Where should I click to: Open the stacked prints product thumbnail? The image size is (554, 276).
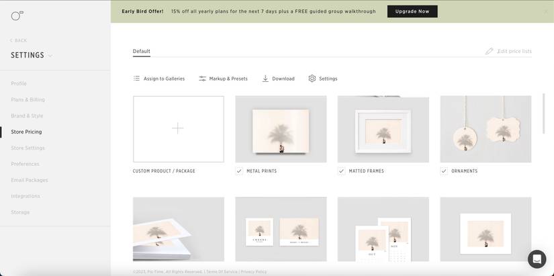click(179, 229)
